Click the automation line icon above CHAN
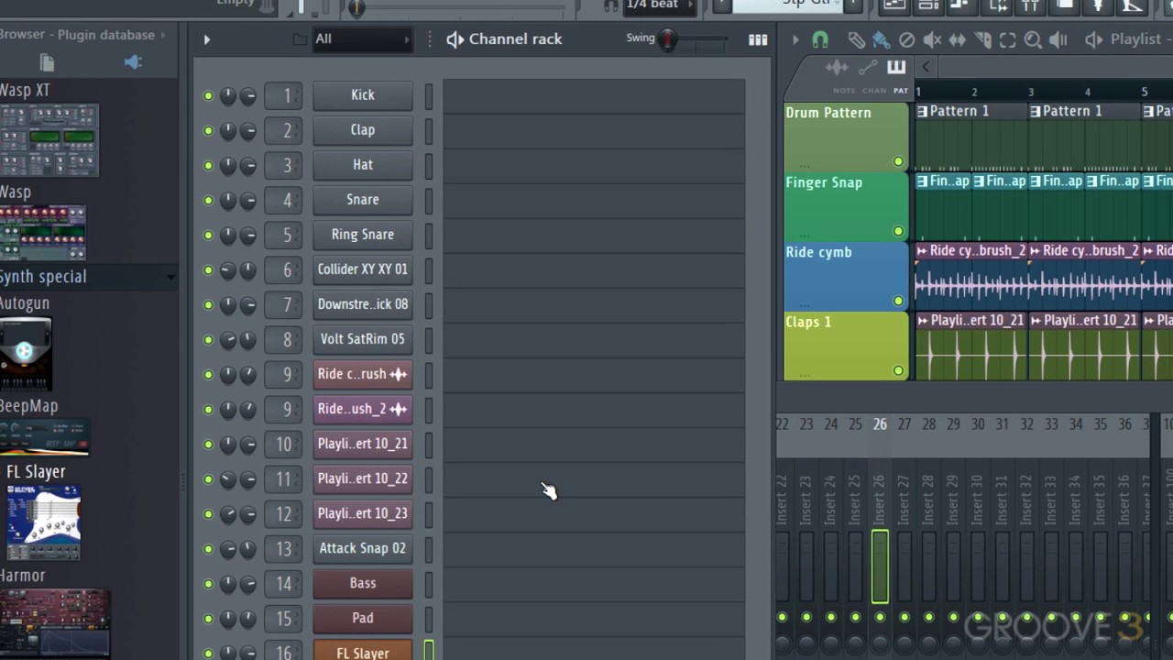 (x=868, y=68)
